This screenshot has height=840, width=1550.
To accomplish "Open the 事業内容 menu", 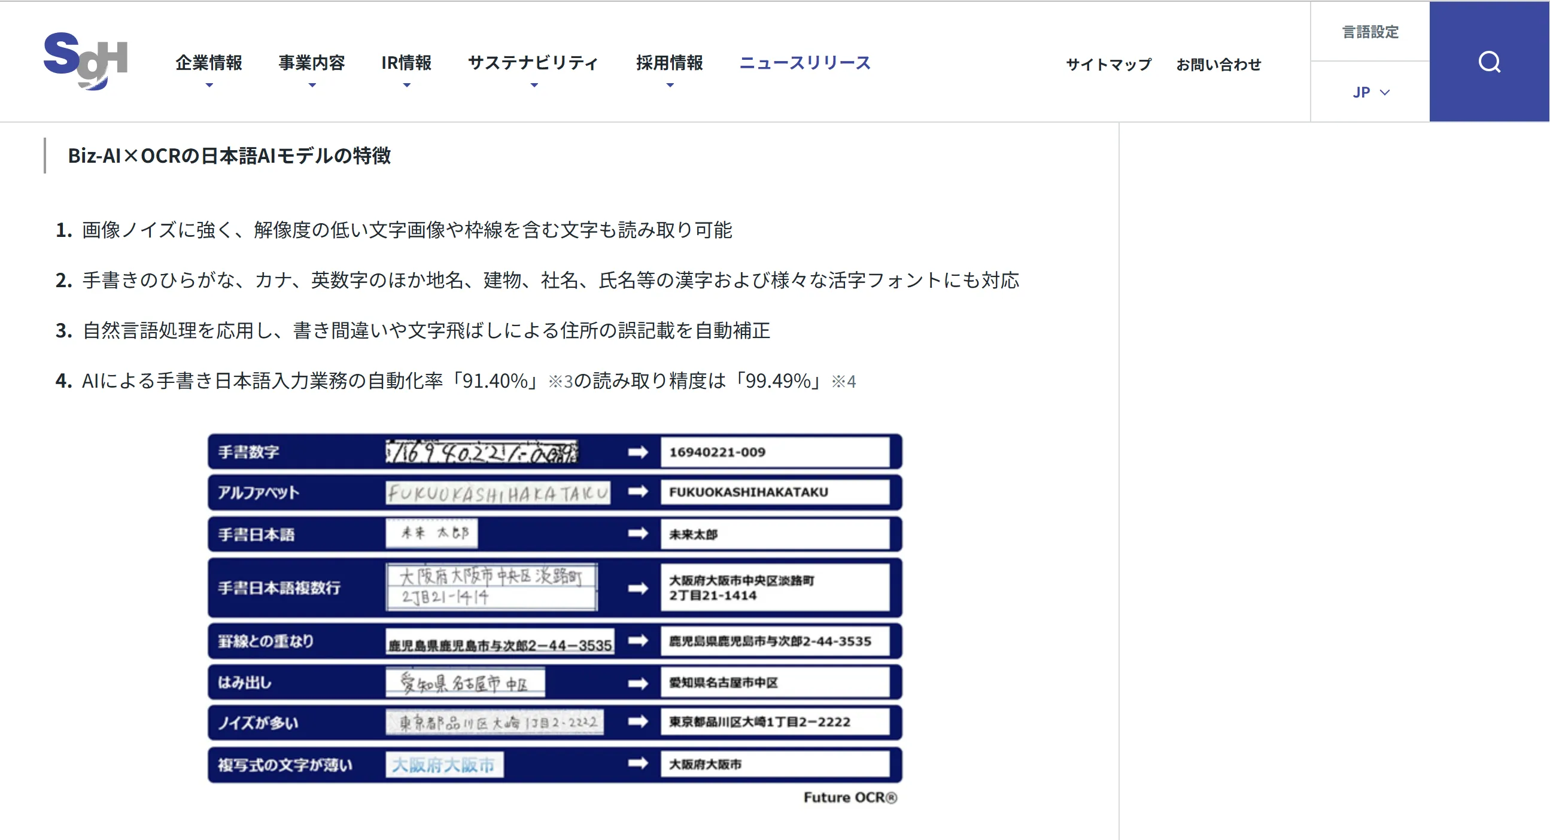I will coord(312,63).
